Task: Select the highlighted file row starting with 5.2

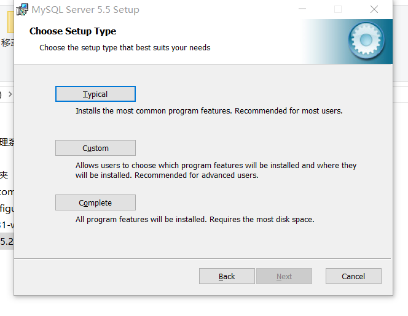Action: 7,241
